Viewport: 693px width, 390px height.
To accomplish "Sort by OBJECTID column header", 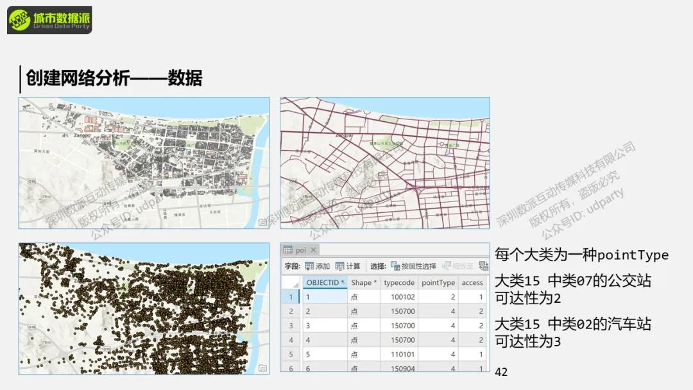I will 325,283.
